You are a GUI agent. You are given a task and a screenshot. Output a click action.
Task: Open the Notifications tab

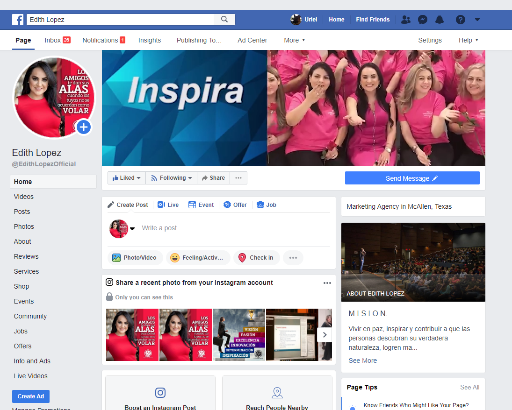pos(104,40)
